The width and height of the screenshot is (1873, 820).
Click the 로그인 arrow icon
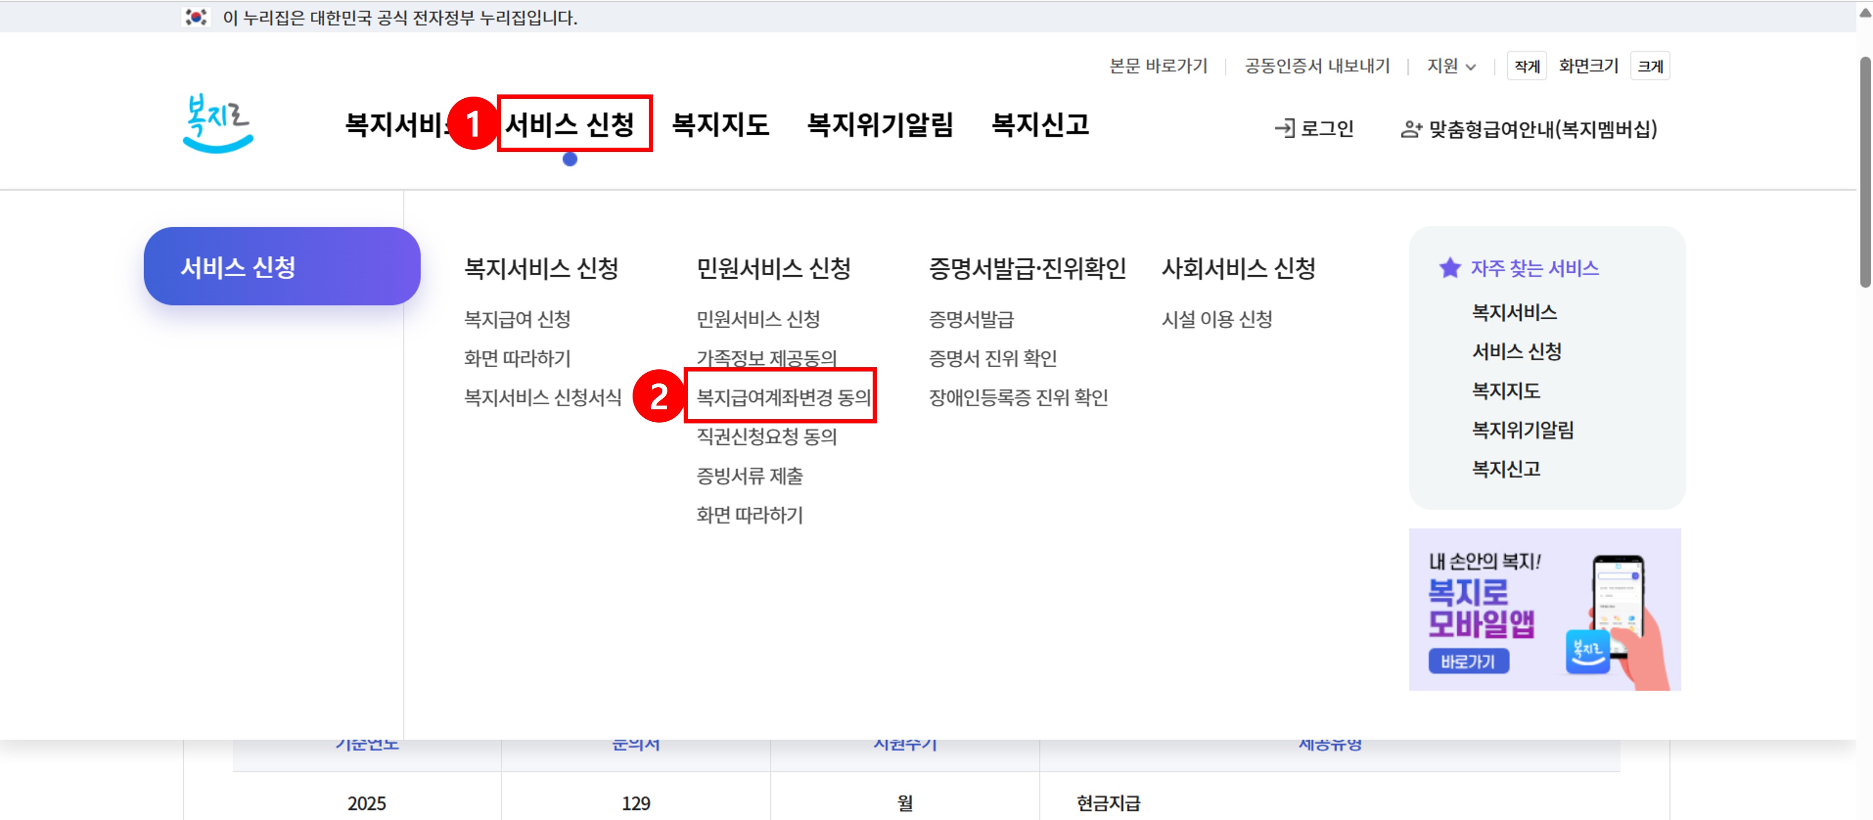[1284, 129]
